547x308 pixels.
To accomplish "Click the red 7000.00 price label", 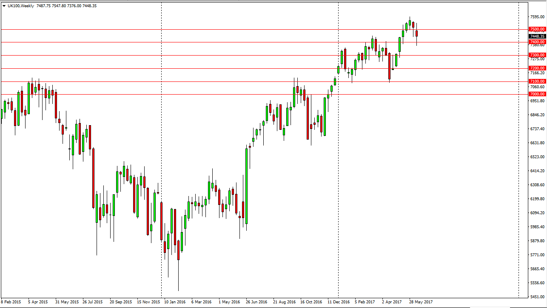I will pos(537,94).
